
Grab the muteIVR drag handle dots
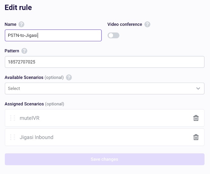click(x=12, y=118)
